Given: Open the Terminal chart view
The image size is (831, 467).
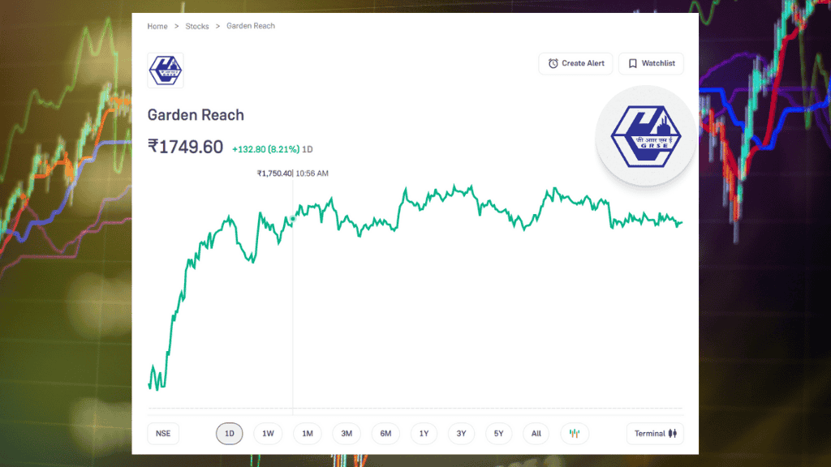Looking at the screenshot, I should point(655,434).
